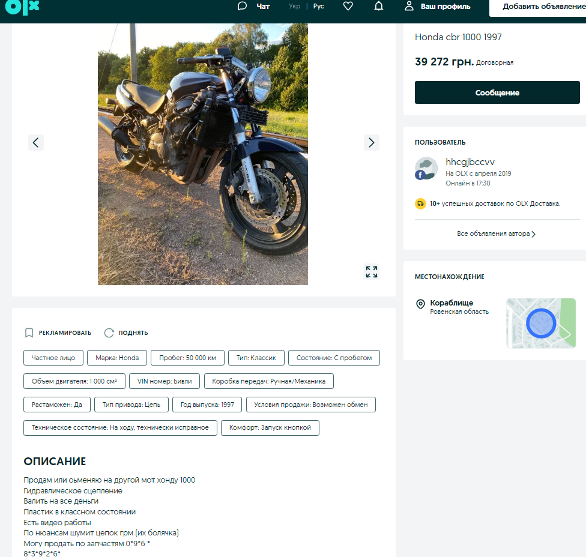Viewport: 586px width, 557px height.
Task: Click the price 39 272 грн.
Action: pos(444,62)
